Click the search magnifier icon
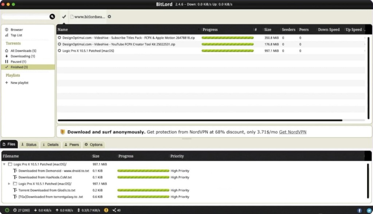The image size is (373, 214). tap(52, 17)
